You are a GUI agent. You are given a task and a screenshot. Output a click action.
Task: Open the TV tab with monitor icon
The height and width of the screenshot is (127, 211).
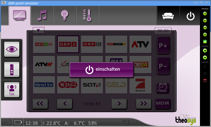coord(20,15)
